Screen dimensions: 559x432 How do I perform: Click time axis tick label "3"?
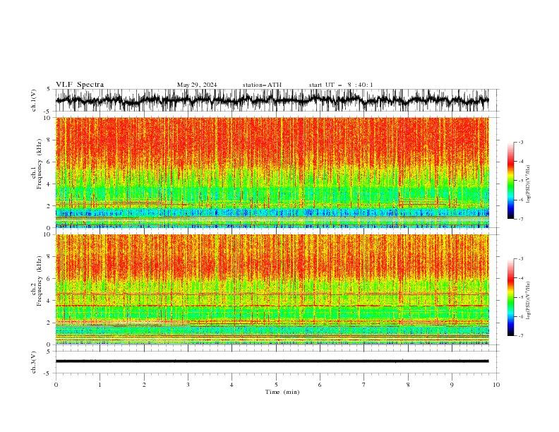pos(188,385)
